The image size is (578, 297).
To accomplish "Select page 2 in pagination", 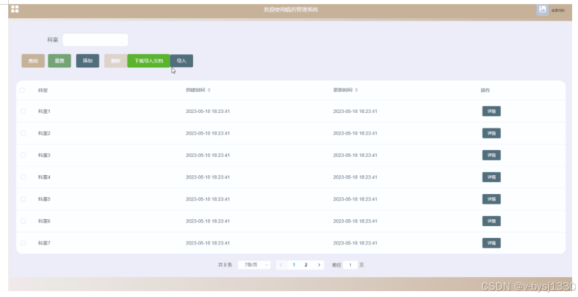I will pyautogui.click(x=306, y=265).
